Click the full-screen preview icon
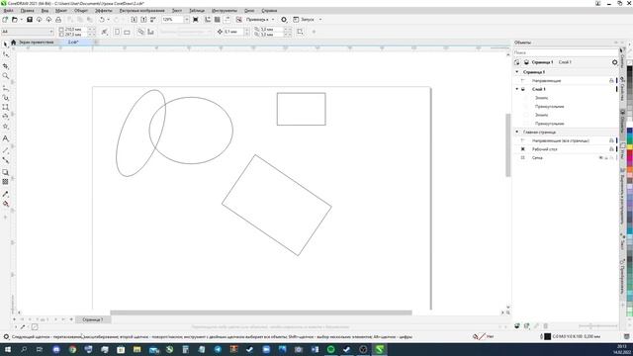This screenshot has height=356, width=633. [196, 20]
